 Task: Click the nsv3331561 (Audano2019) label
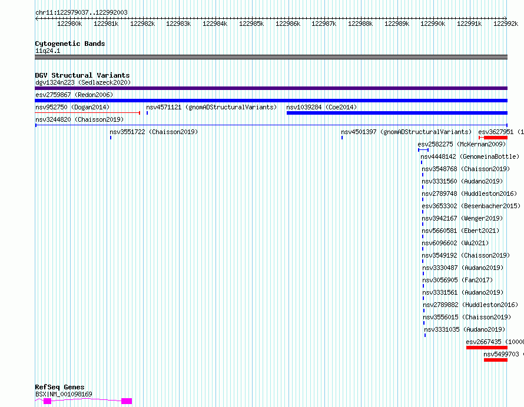click(463, 292)
